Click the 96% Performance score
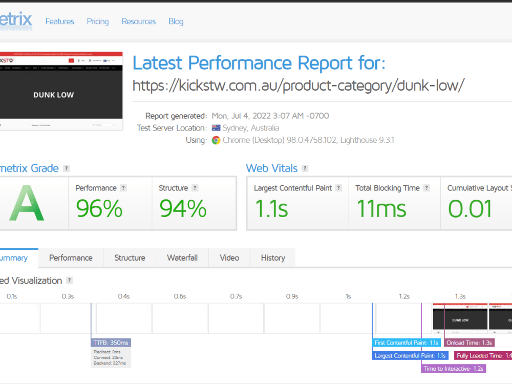 [x=99, y=209]
